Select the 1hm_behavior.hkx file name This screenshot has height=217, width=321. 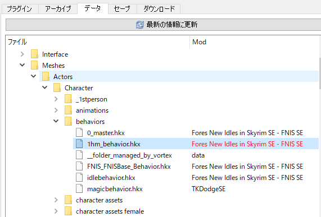(x=114, y=144)
